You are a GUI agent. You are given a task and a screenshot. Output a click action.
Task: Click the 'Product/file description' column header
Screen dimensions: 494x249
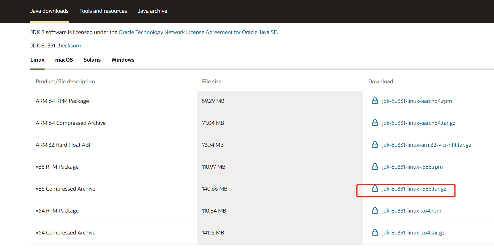tap(65, 82)
